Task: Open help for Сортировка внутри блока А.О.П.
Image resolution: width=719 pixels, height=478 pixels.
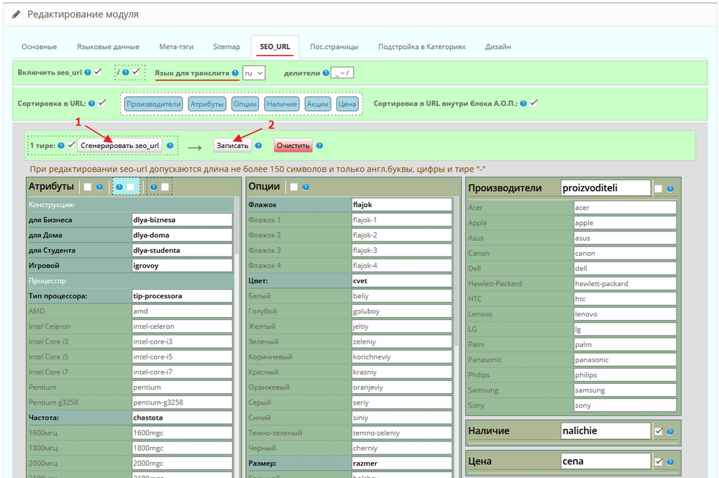Action: [x=523, y=104]
